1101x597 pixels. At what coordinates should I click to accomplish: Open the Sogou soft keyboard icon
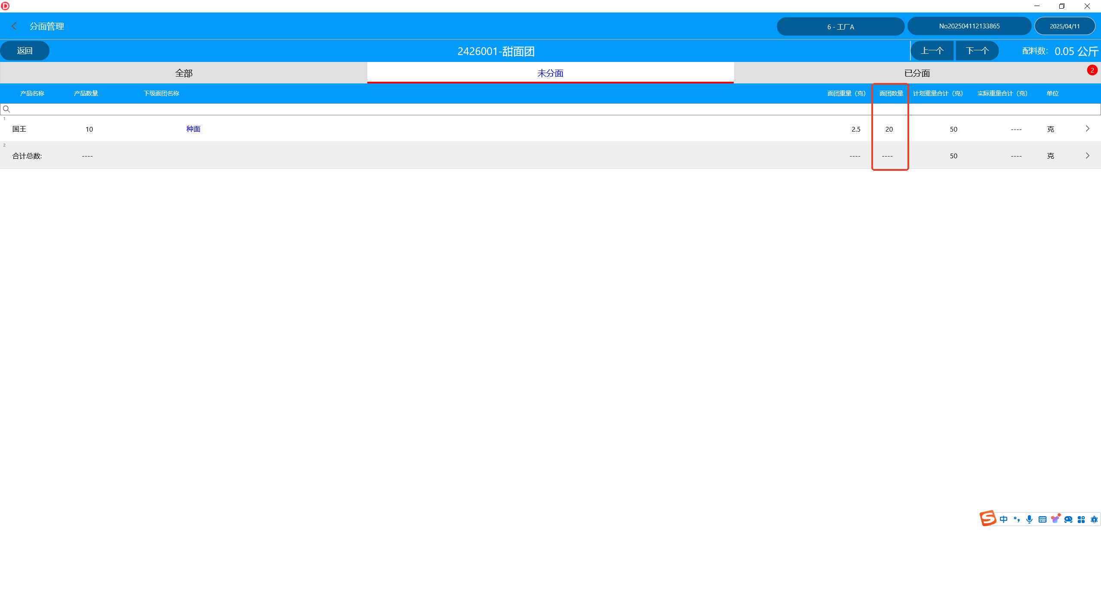[x=1043, y=520]
